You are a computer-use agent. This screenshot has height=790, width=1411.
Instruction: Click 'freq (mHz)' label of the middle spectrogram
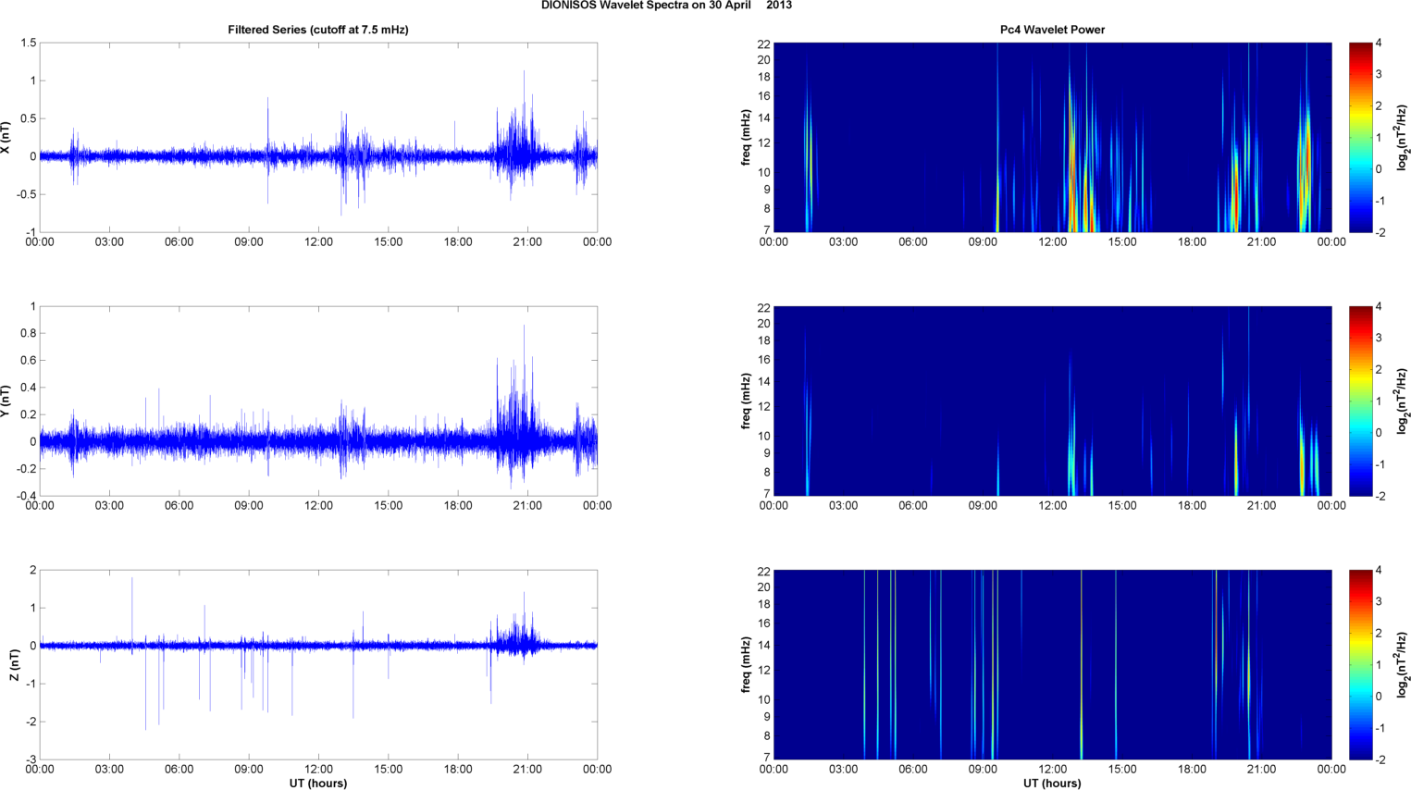tap(746, 401)
